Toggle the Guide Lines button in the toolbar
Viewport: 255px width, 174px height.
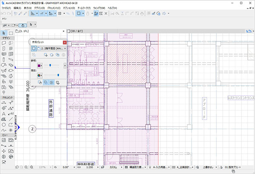33,14
